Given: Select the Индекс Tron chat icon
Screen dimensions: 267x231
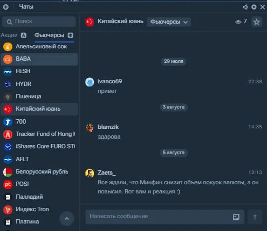Looking at the screenshot, I should pos(8,210).
